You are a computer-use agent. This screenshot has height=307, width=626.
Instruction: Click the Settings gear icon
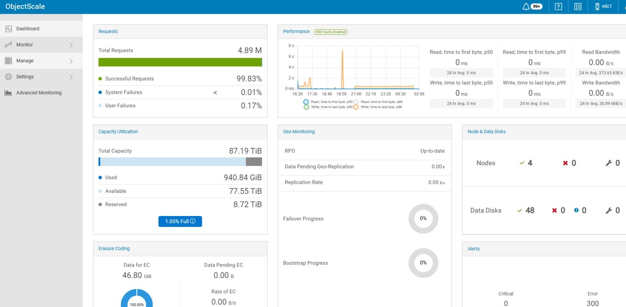8,77
